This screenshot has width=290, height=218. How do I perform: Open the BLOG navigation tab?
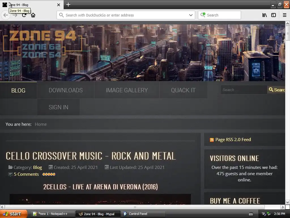pyautogui.click(x=18, y=90)
